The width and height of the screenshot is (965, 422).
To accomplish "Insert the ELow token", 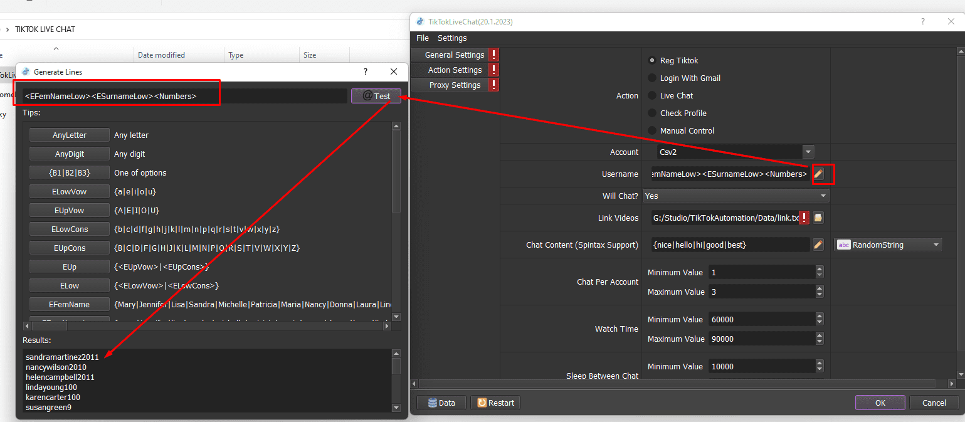I will coord(70,286).
